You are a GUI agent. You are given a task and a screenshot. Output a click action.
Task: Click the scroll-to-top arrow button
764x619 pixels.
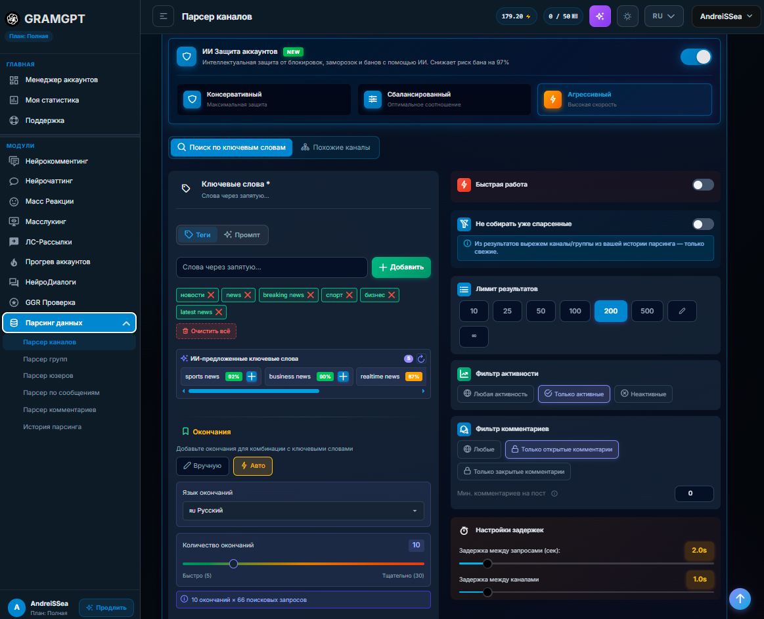coord(740,599)
